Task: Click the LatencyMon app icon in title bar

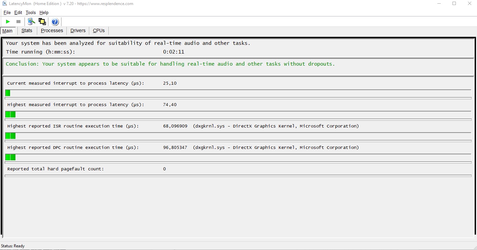Action: coord(4,4)
